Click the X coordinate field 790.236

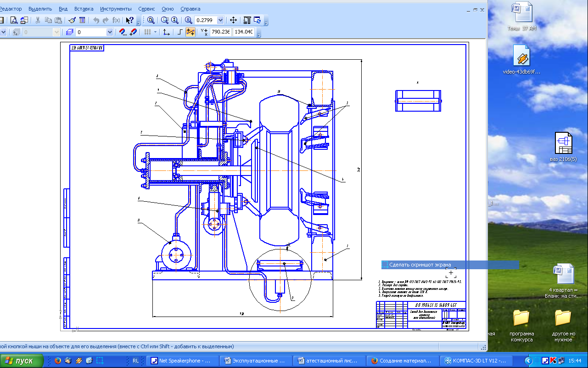tap(221, 32)
